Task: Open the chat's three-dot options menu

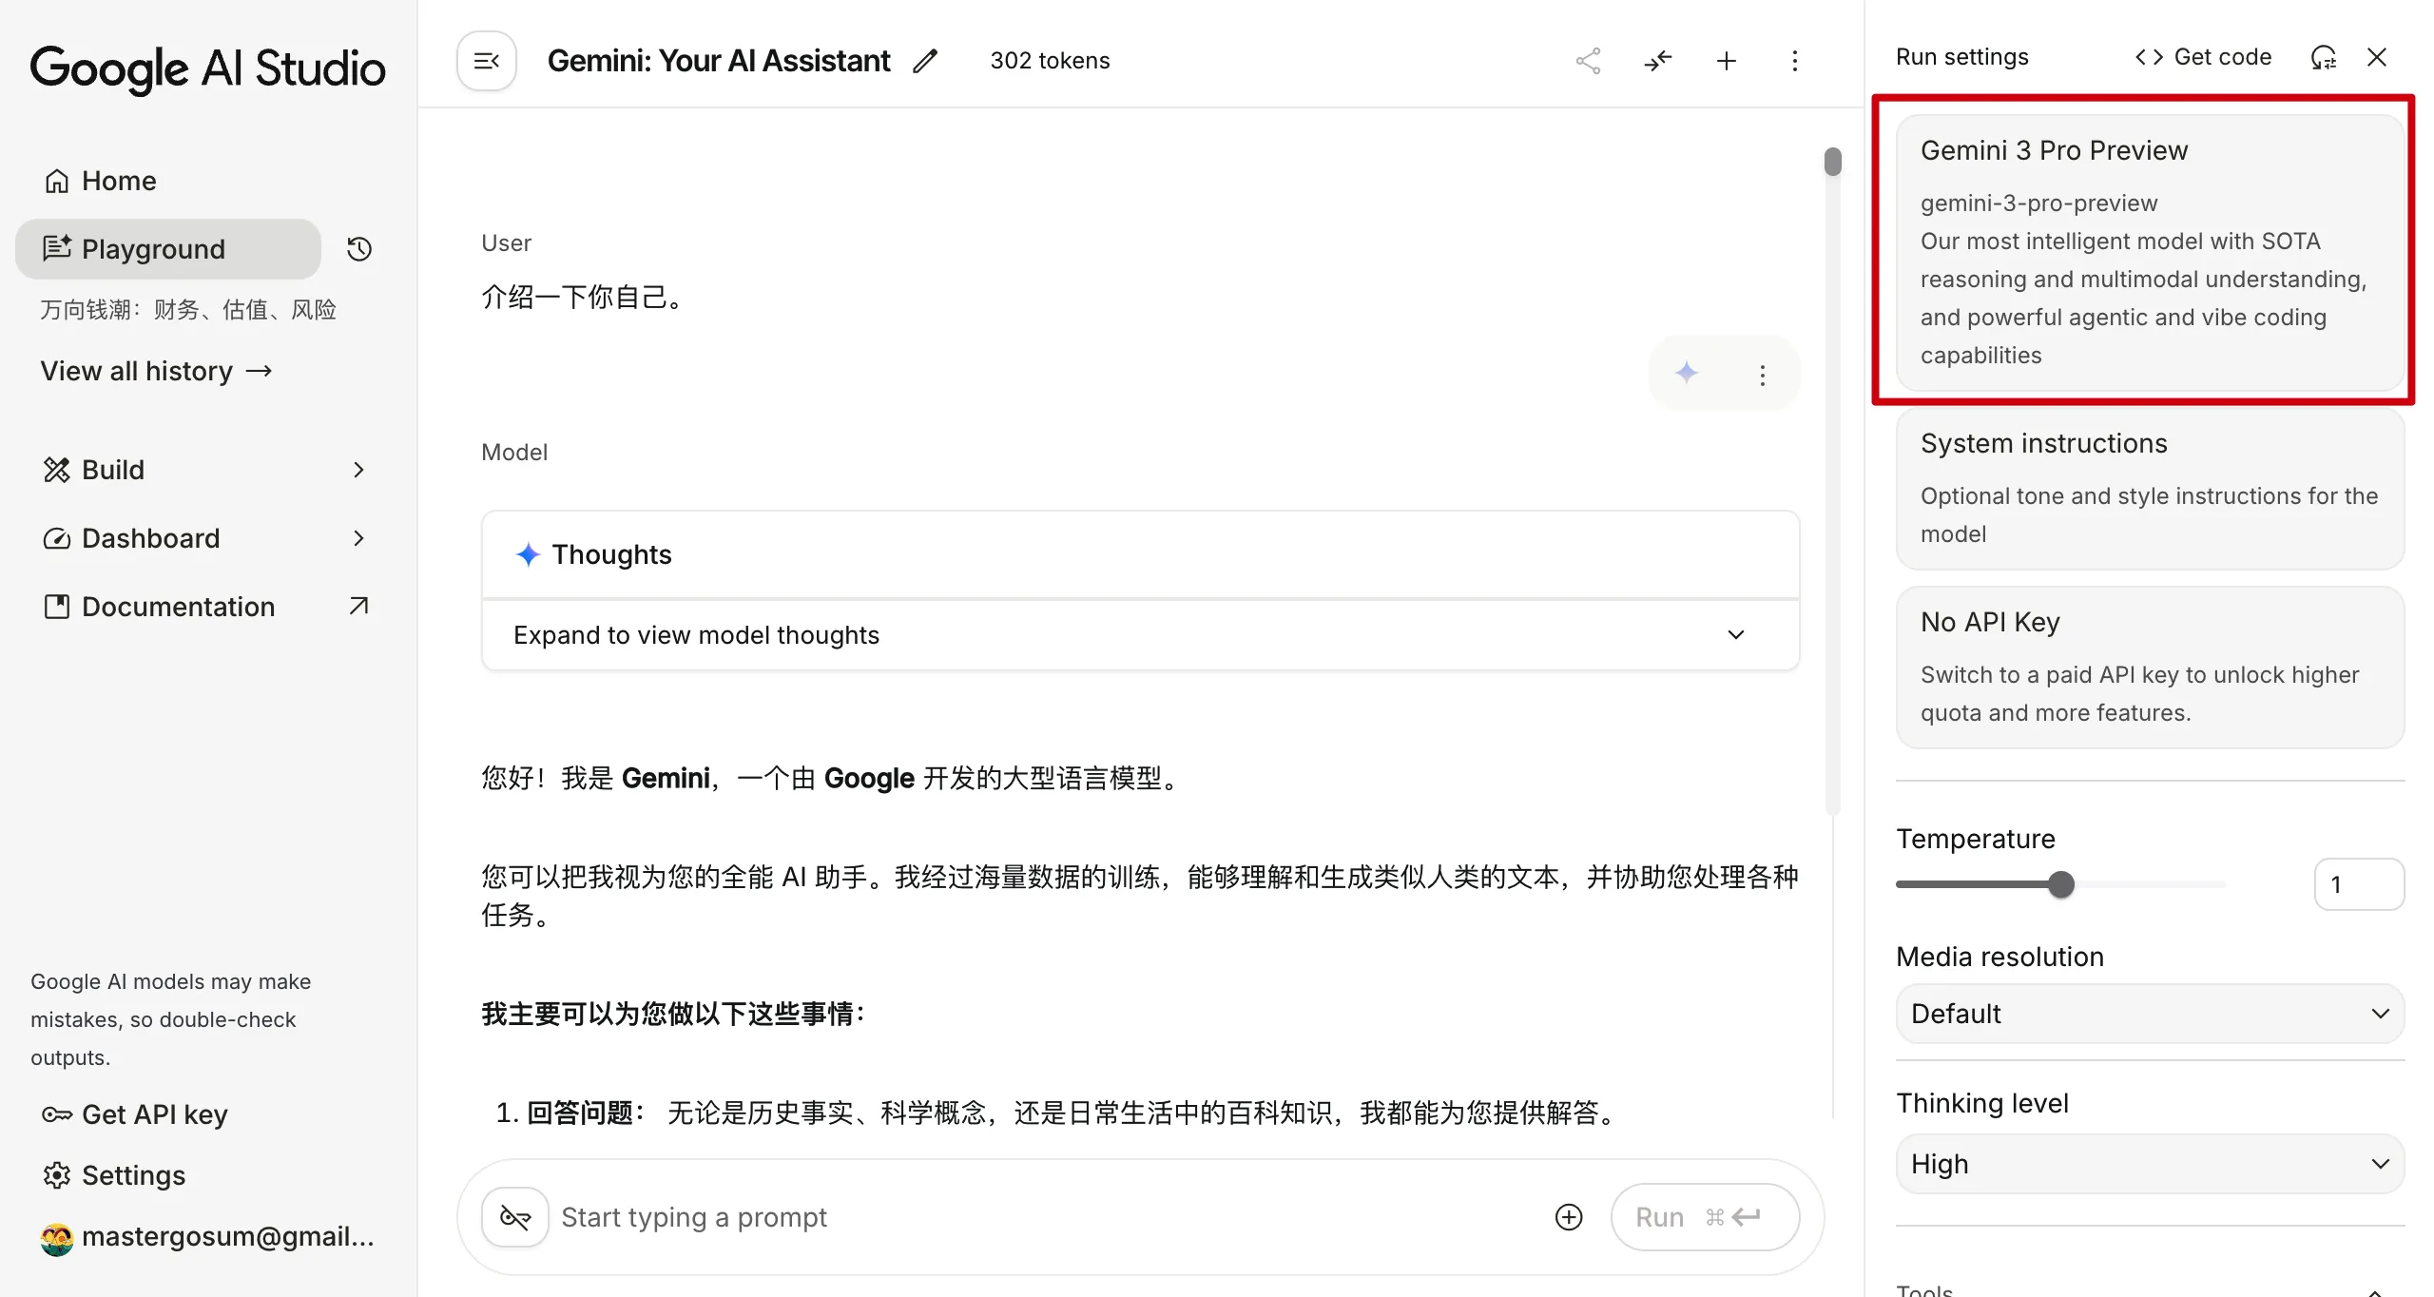Action: click(x=1795, y=60)
